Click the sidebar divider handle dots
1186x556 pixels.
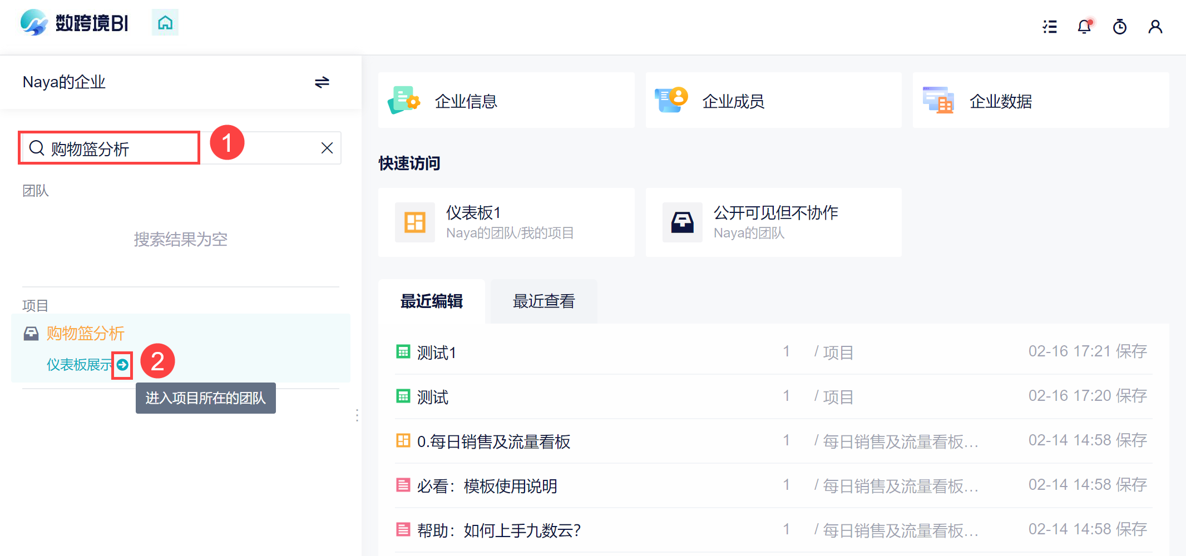click(357, 415)
